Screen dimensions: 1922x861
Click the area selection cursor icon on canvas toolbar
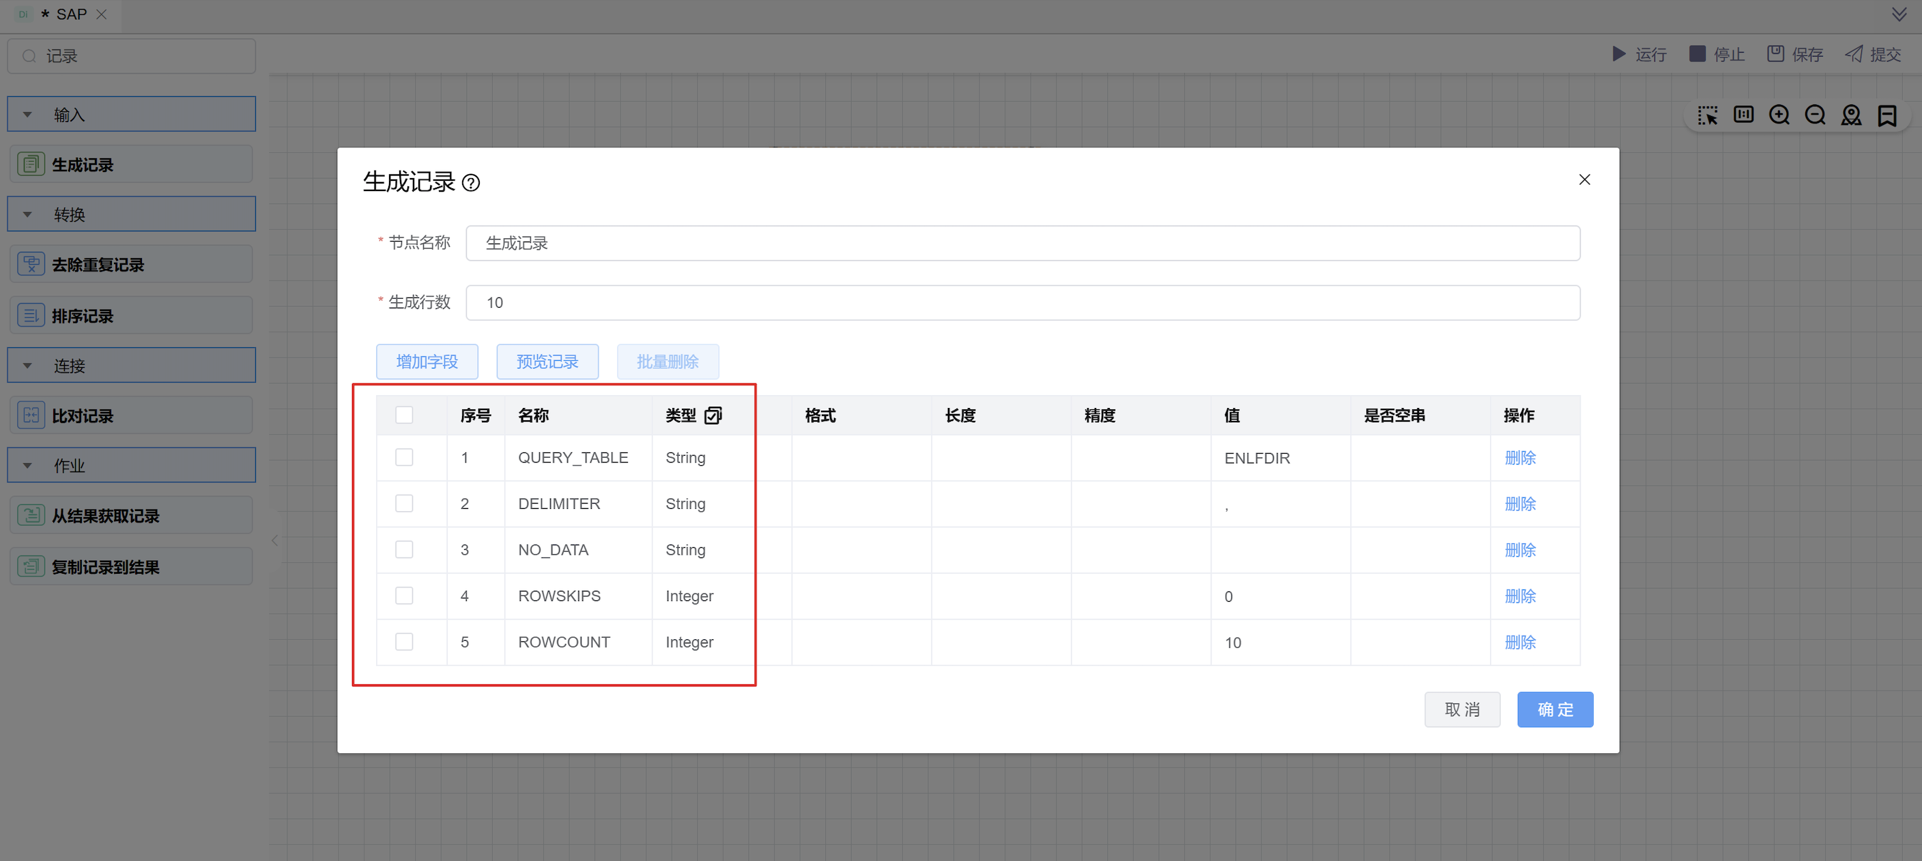(1707, 115)
